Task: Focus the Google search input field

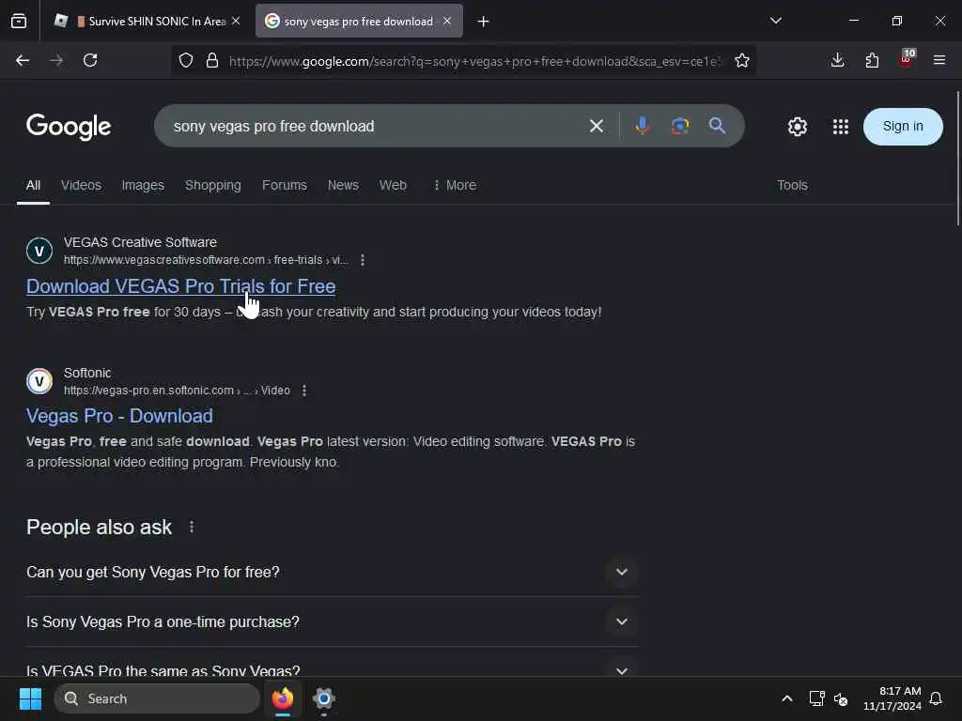Action: [x=374, y=127]
